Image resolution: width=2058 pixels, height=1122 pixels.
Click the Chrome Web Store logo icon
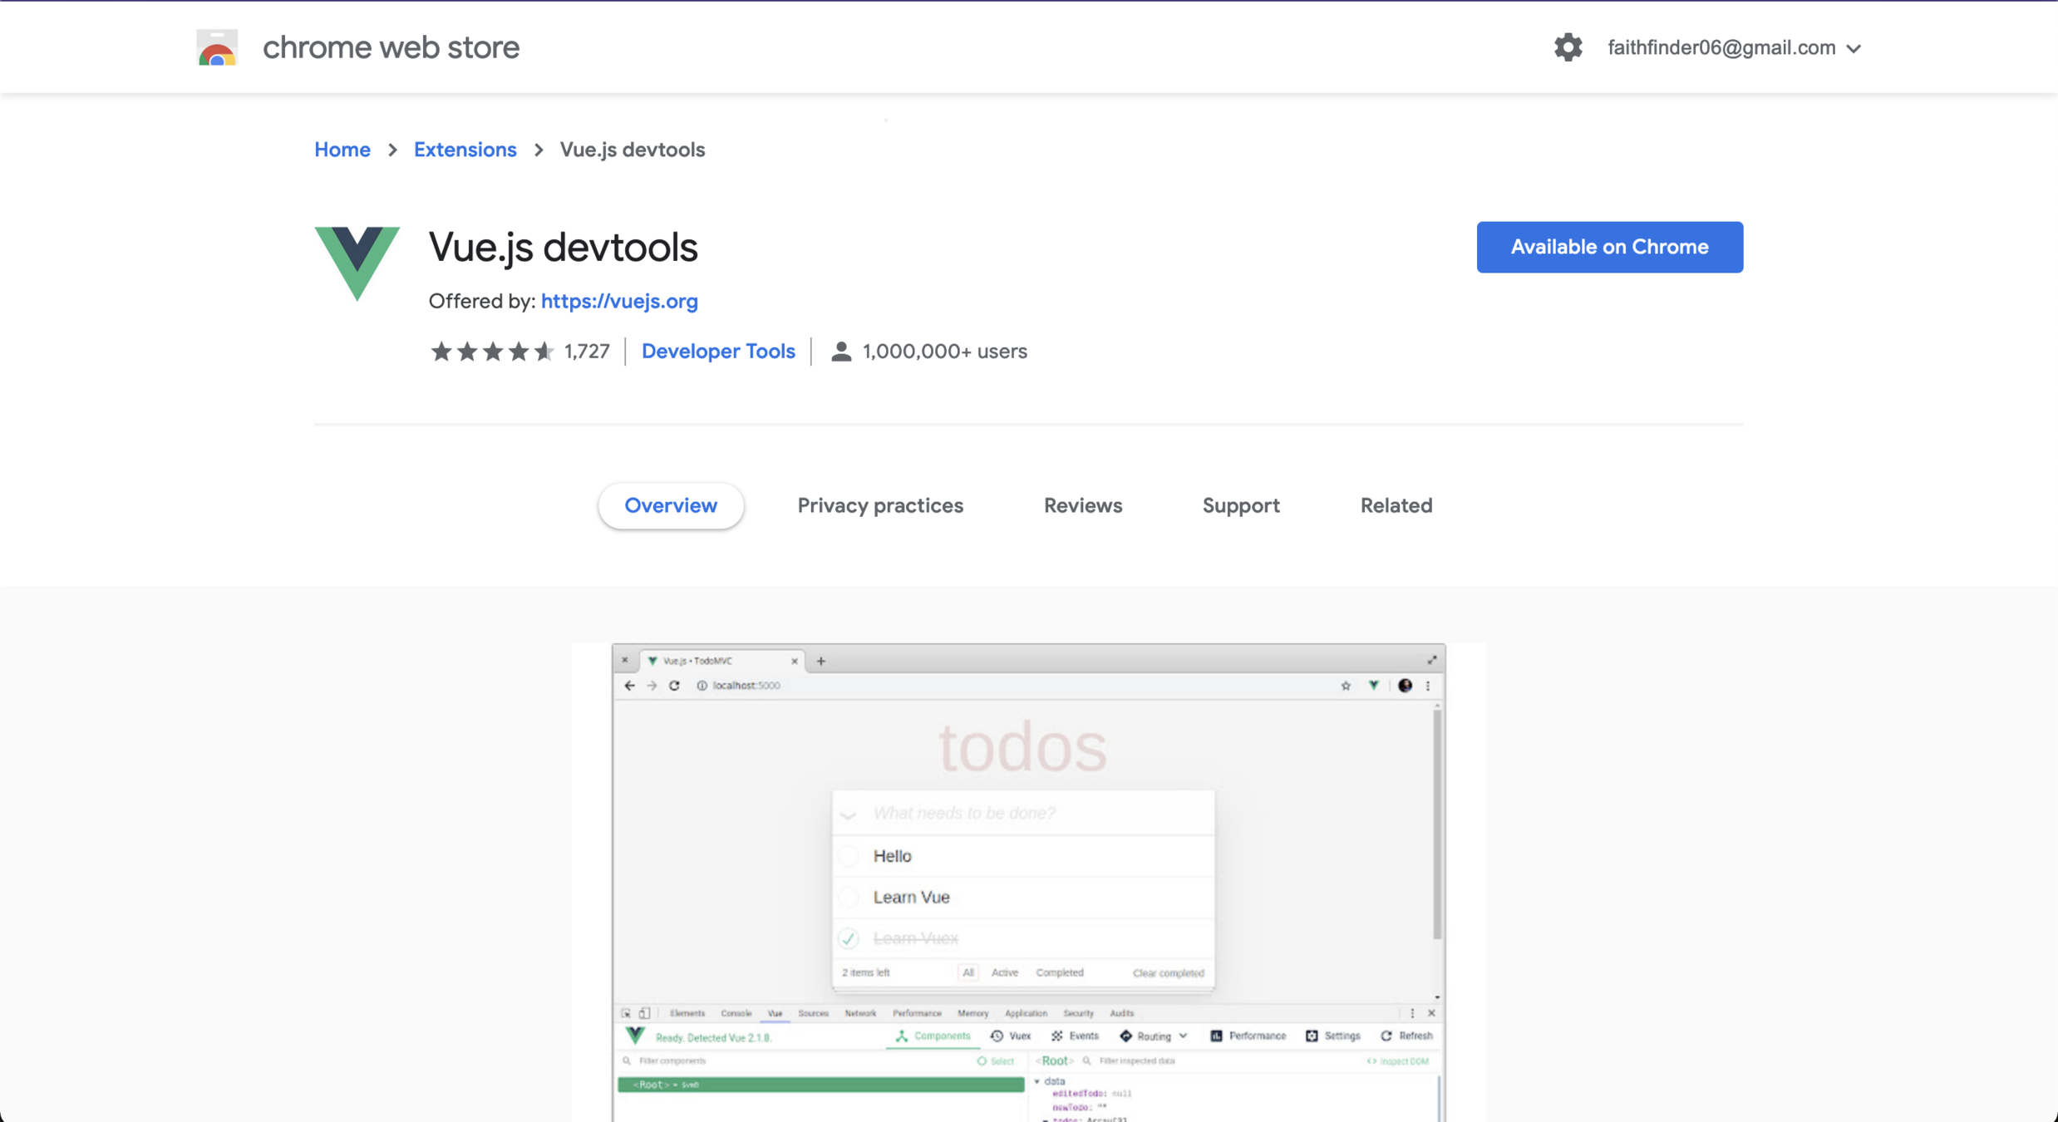point(217,47)
